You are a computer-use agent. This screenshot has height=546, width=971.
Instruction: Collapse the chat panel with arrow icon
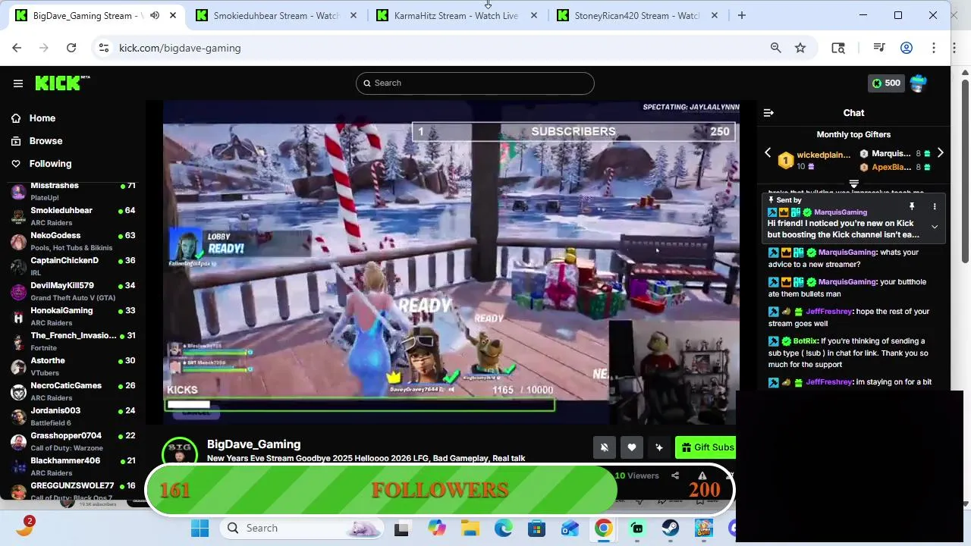[768, 113]
